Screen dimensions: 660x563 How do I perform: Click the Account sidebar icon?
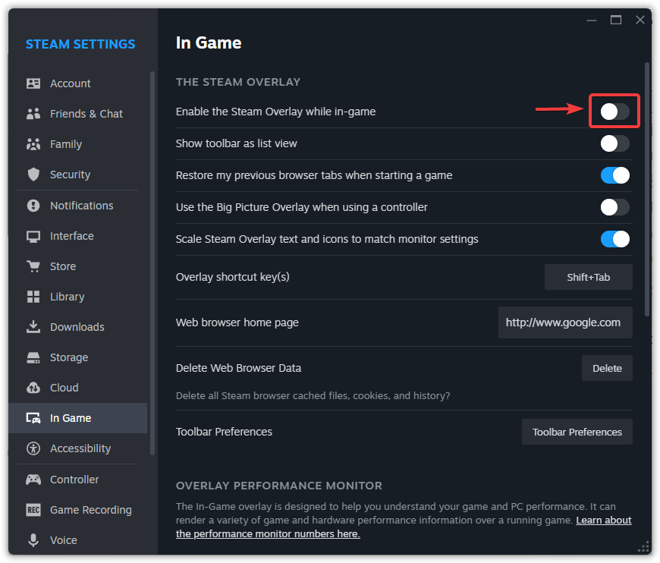[x=33, y=83]
